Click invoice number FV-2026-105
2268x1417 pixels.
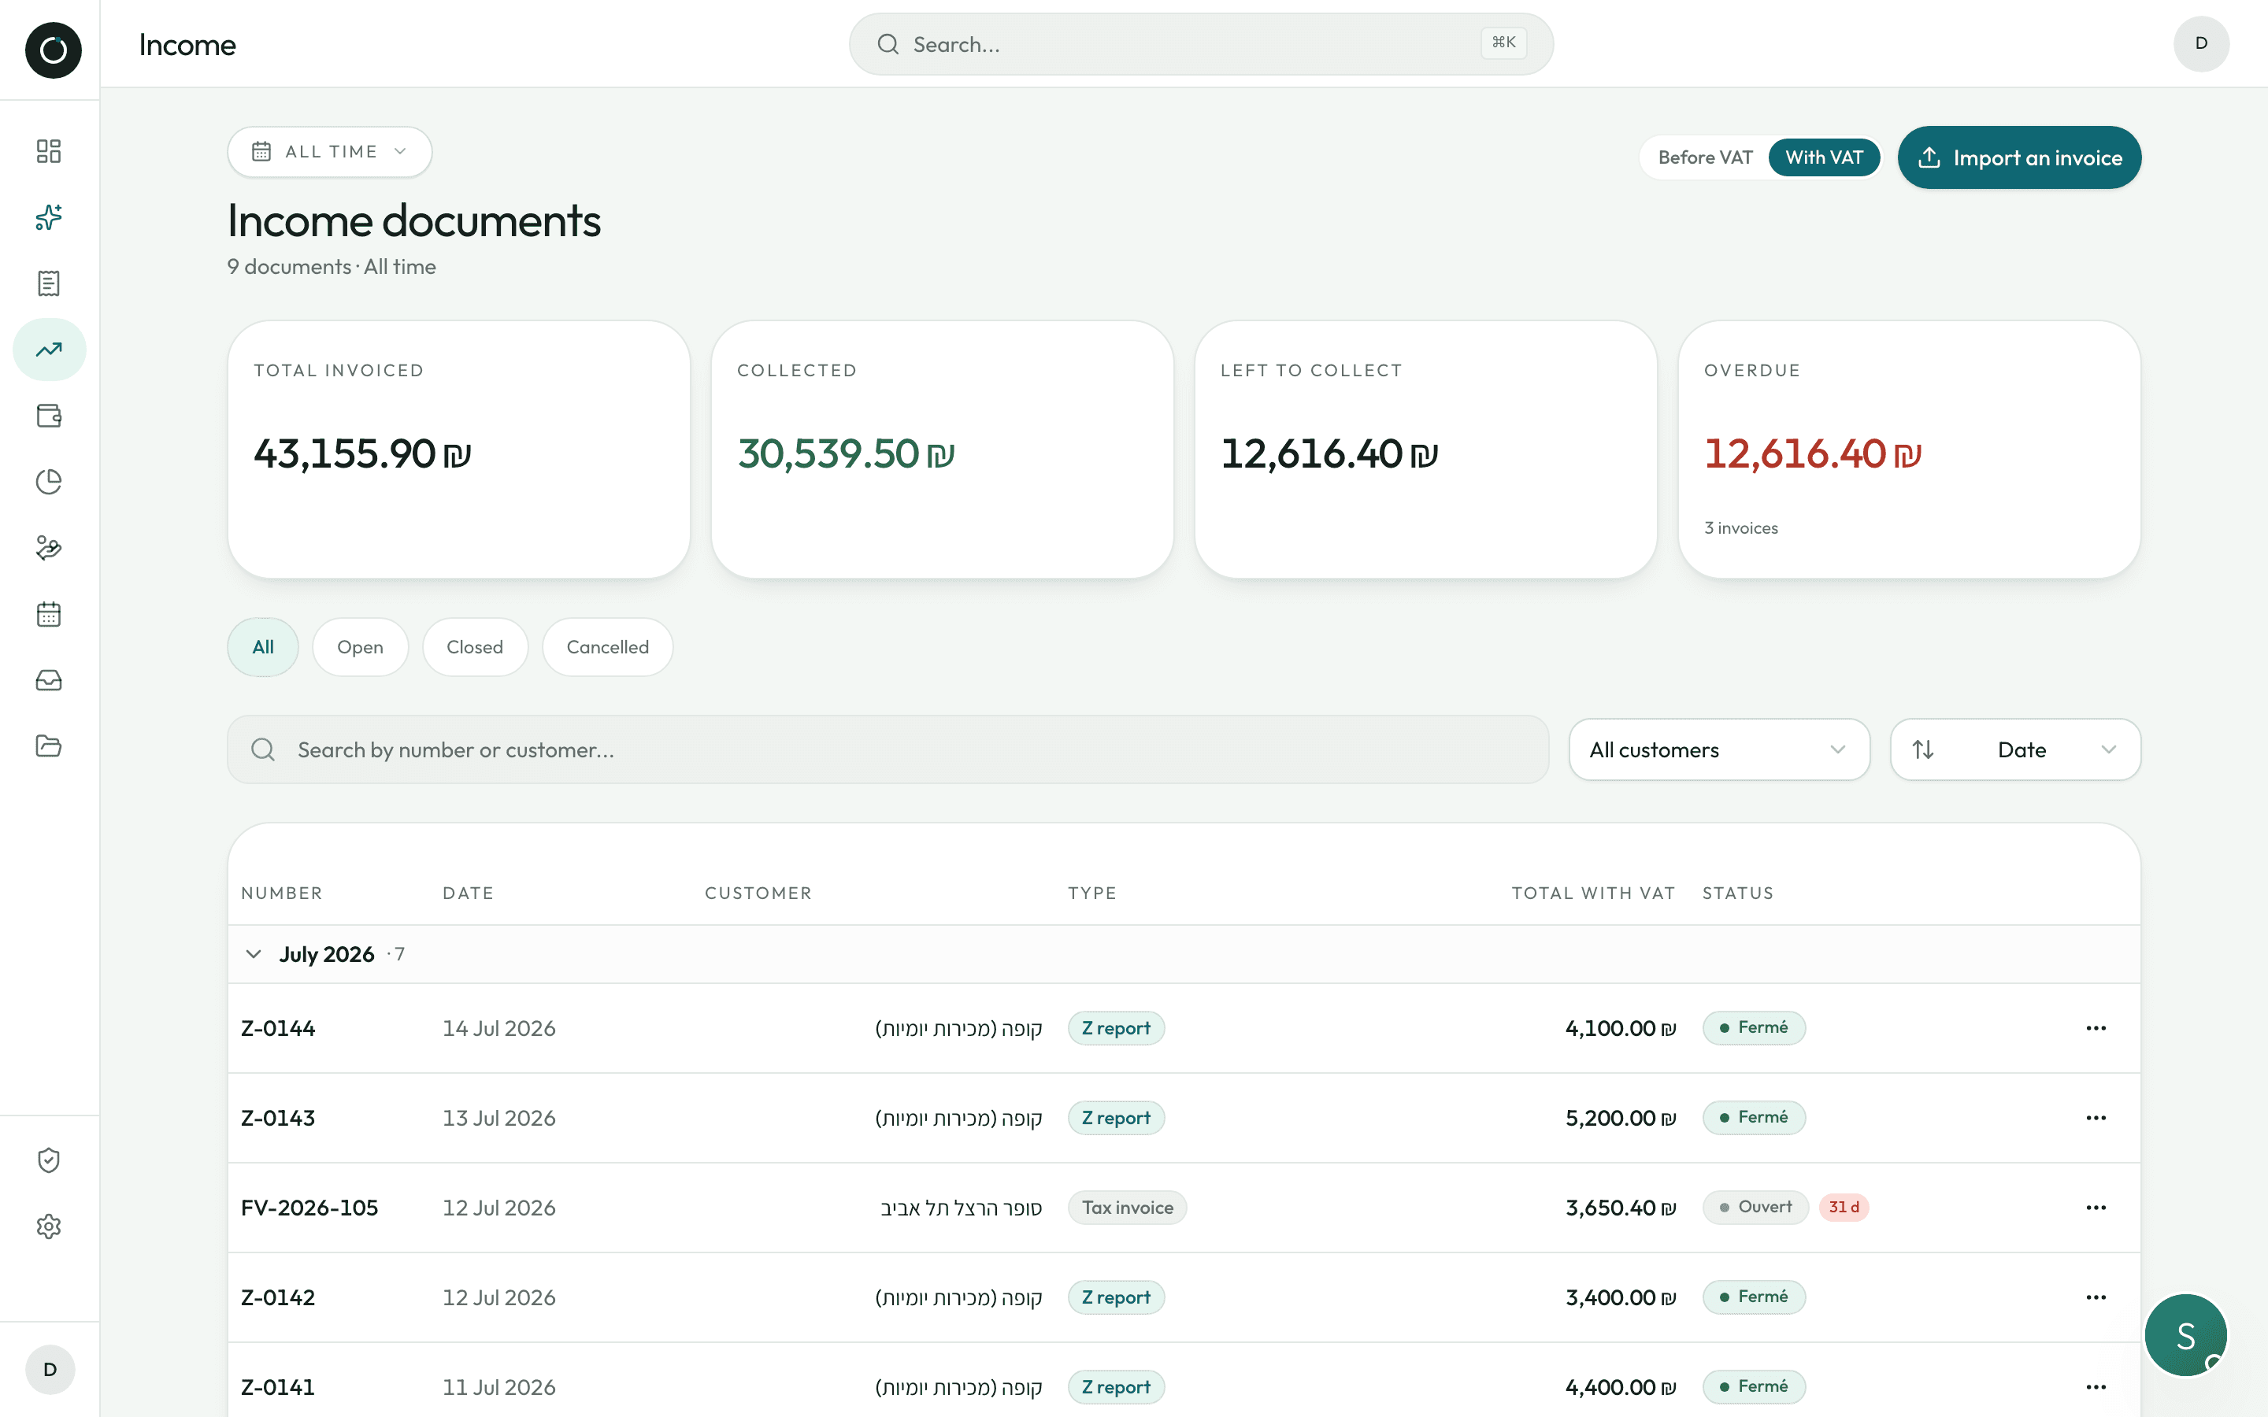pos(309,1208)
